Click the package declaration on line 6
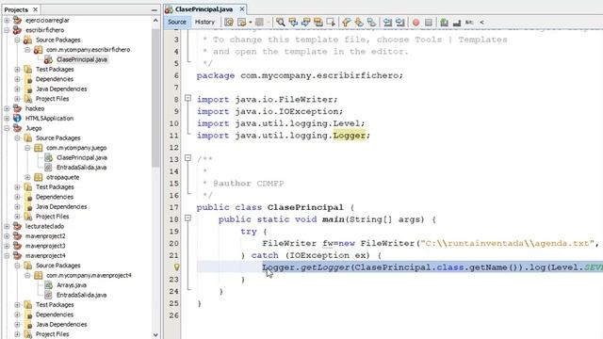This screenshot has height=339, width=603. [x=300, y=75]
